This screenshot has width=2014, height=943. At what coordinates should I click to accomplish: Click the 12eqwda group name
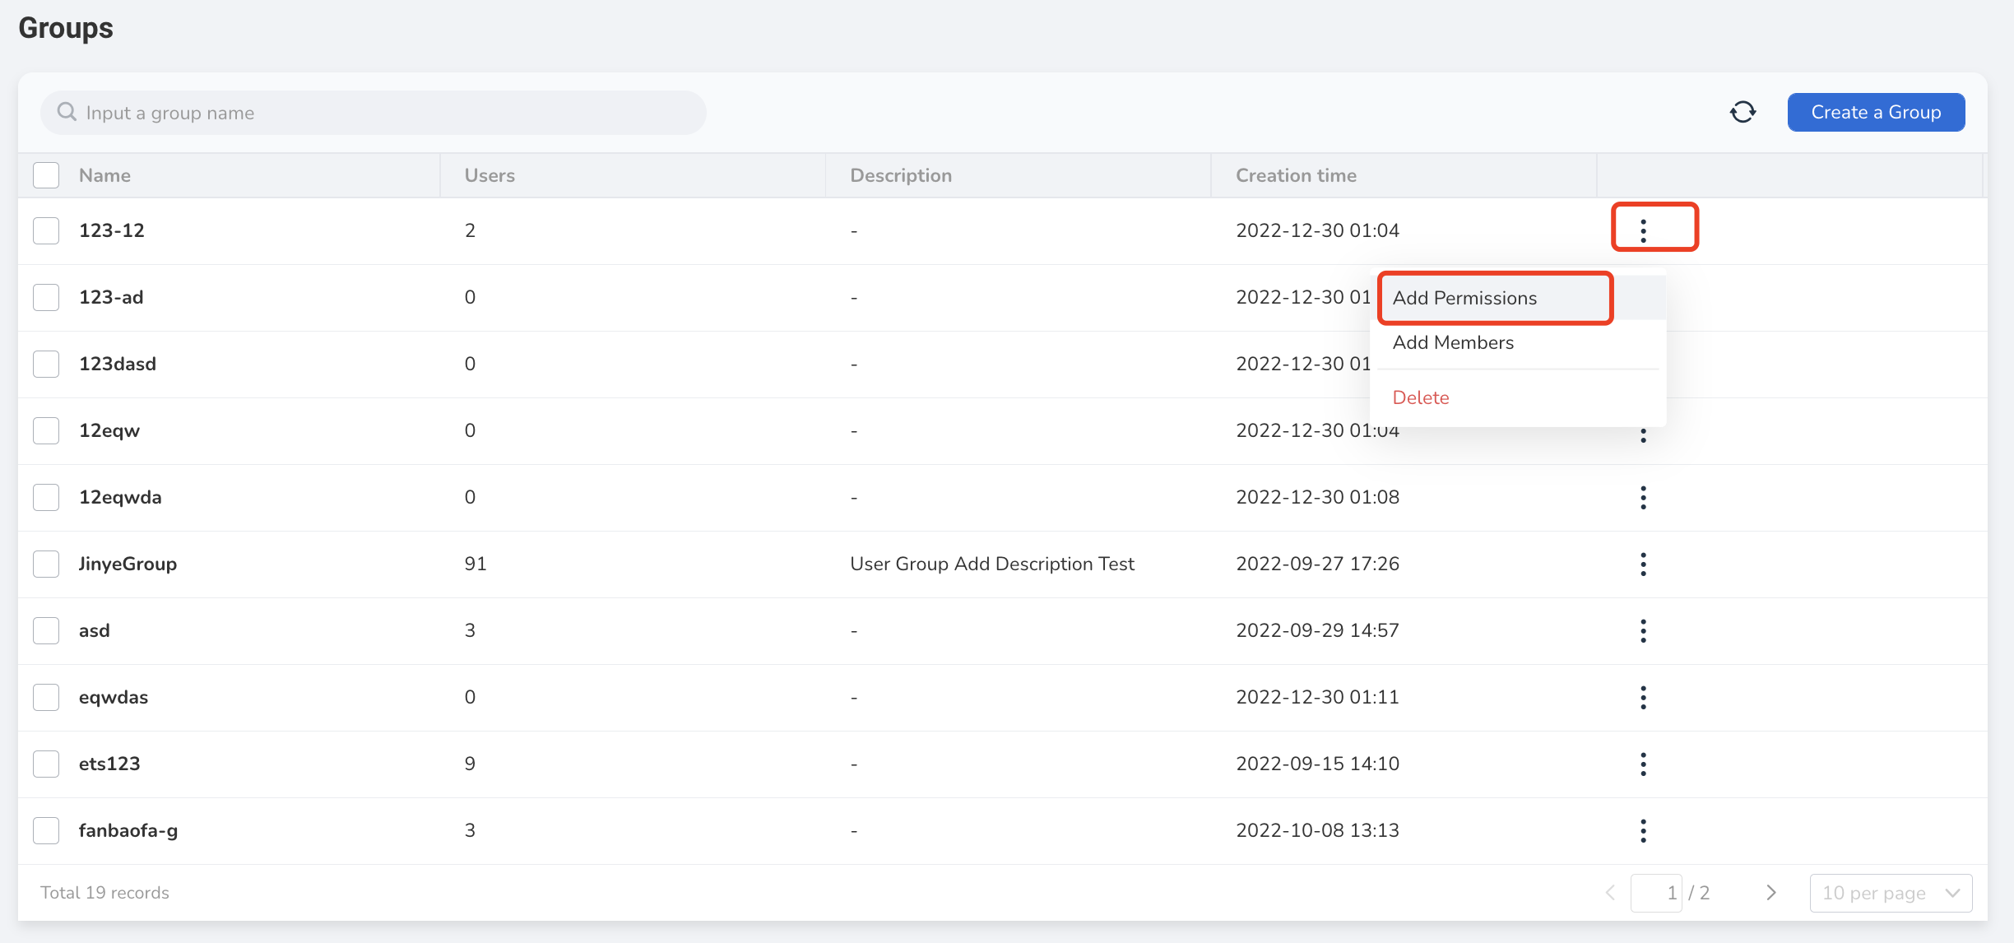pos(120,497)
